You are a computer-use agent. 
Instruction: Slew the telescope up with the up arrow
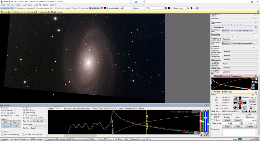(x=240, y=98)
